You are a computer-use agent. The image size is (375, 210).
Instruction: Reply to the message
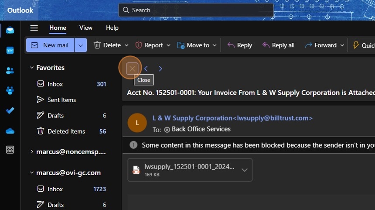[x=240, y=45]
